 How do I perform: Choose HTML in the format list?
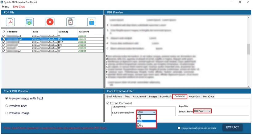pos(146,121)
